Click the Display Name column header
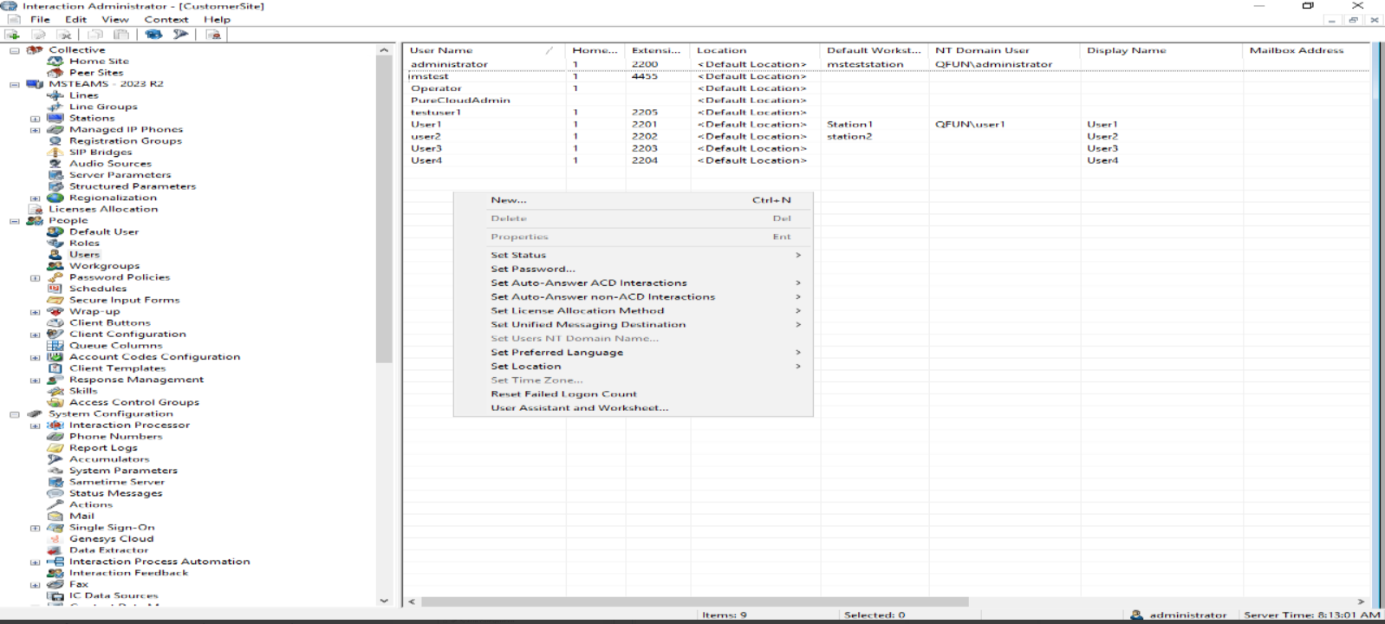 (x=1126, y=50)
